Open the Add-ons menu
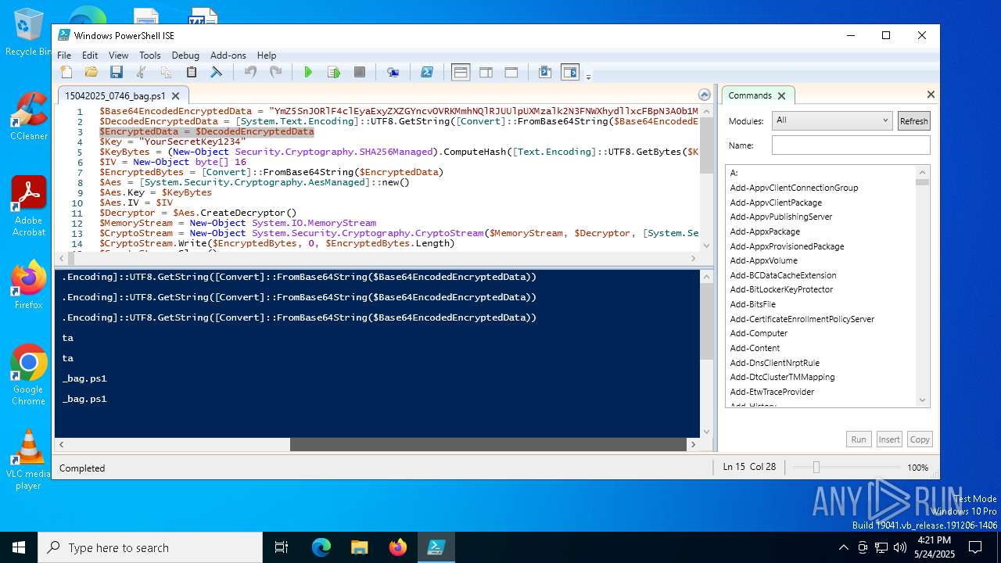Screen dimensions: 1001x563 click(228, 56)
